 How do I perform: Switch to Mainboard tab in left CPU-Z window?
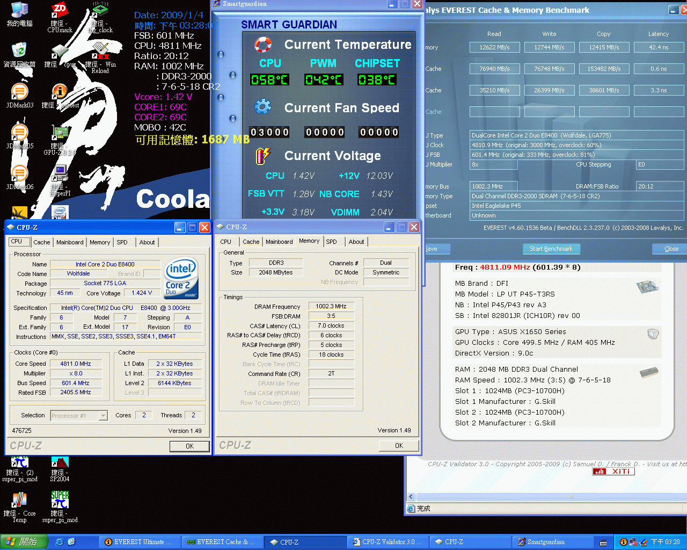click(70, 242)
